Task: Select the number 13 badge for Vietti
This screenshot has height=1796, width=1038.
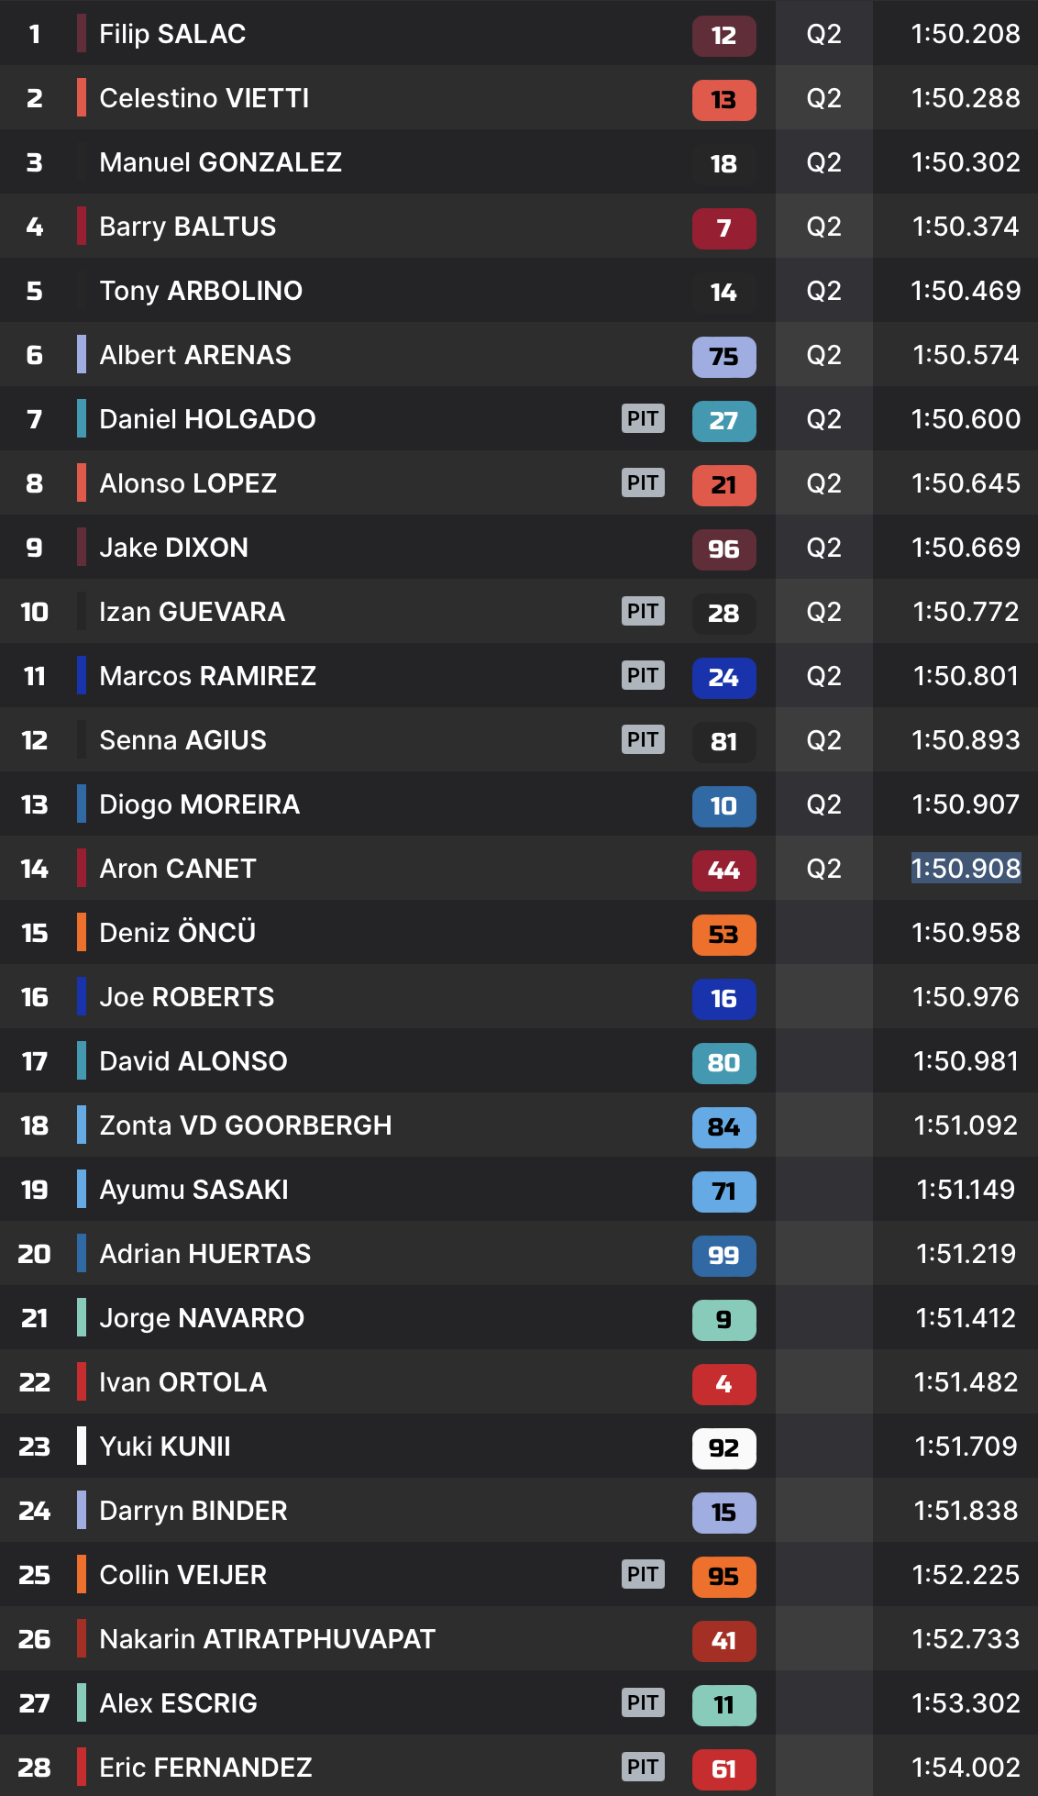Action: (723, 100)
